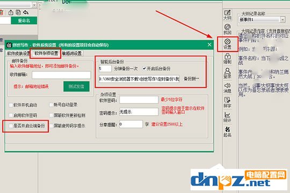The image size is (290, 193).
Task: Switch to the 敏感词设置 tab
Action: [72, 54]
